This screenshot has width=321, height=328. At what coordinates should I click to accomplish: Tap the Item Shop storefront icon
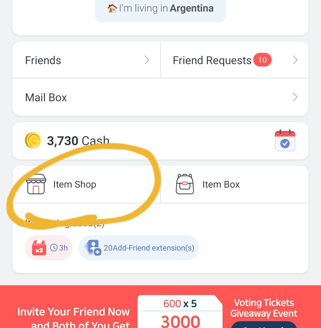pos(36,184)
